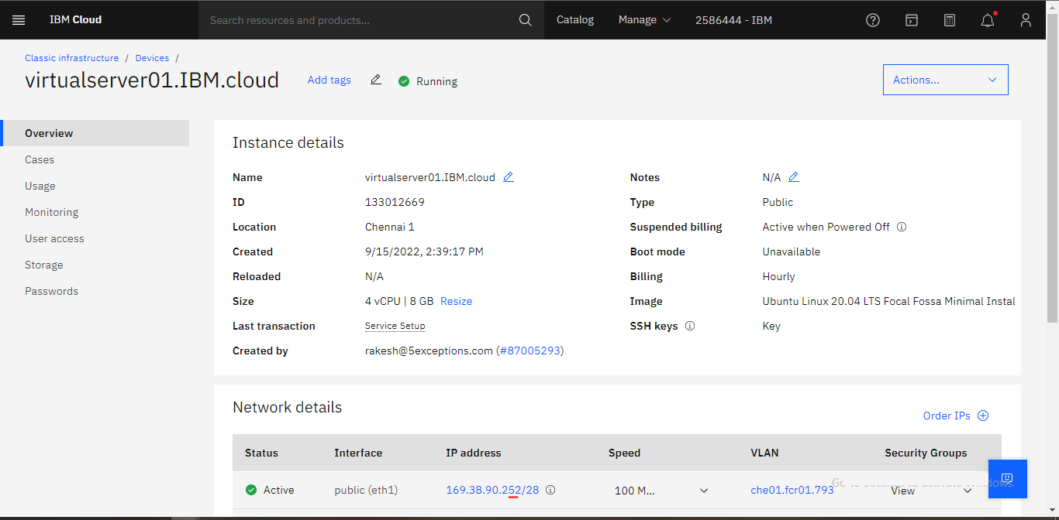This screenshot has width=1059, height=520.
Task: Open the Help question mark icon
Action: (x=873, y=20)
